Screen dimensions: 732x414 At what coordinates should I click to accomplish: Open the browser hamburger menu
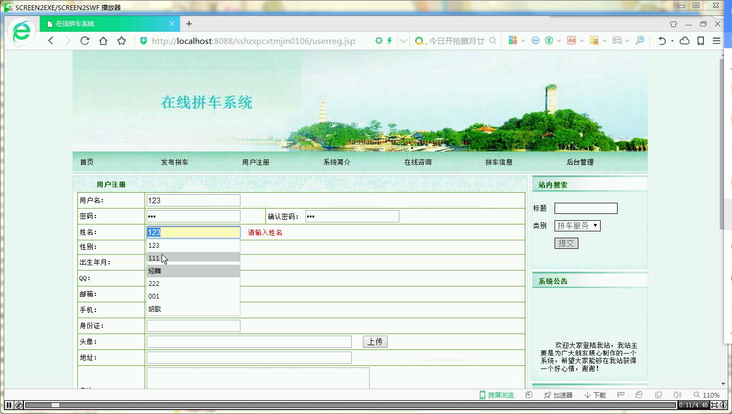[x=717, y=41]
